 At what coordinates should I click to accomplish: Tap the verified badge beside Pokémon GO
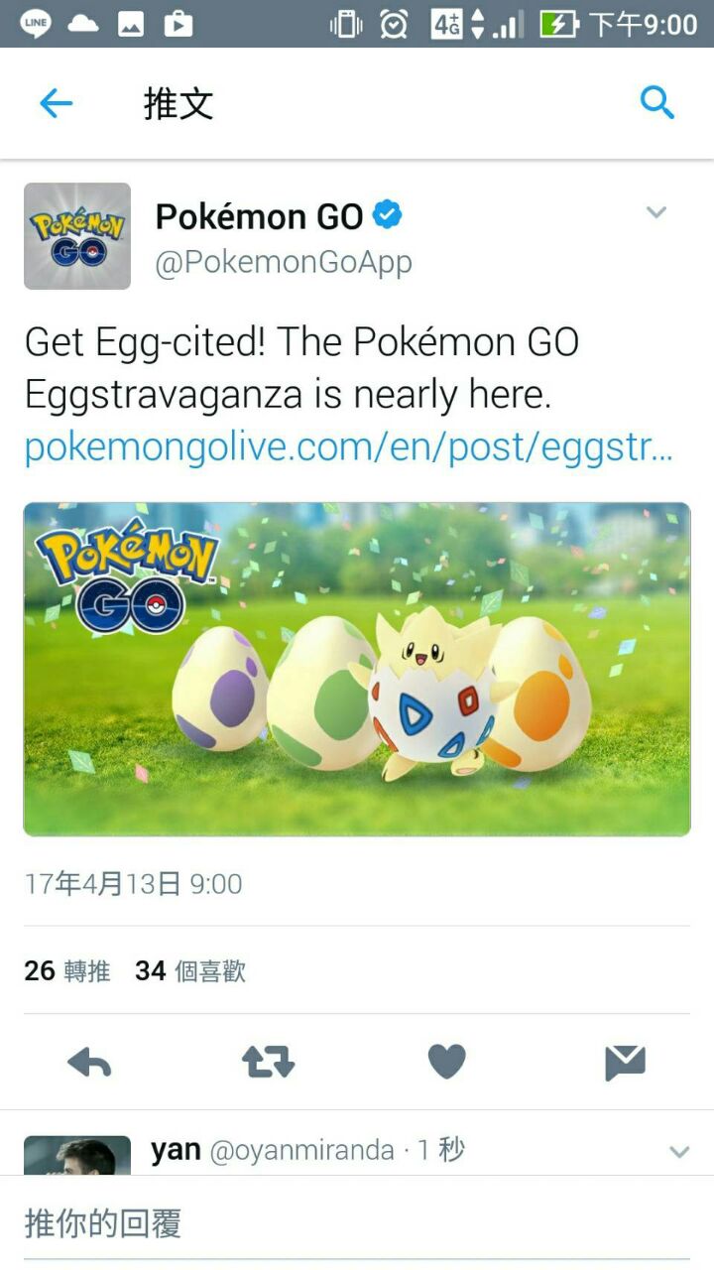pyautogui.click(x=388, y=214)
